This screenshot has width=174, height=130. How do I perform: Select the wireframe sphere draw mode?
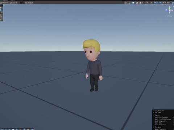[x=125, y=3]
